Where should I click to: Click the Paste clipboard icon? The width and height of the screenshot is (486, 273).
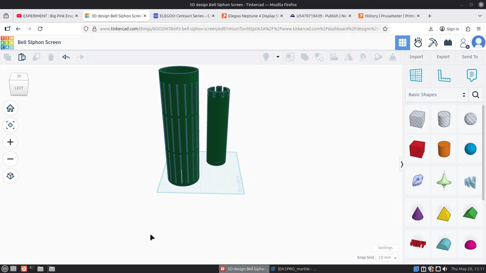coord(22,57)
